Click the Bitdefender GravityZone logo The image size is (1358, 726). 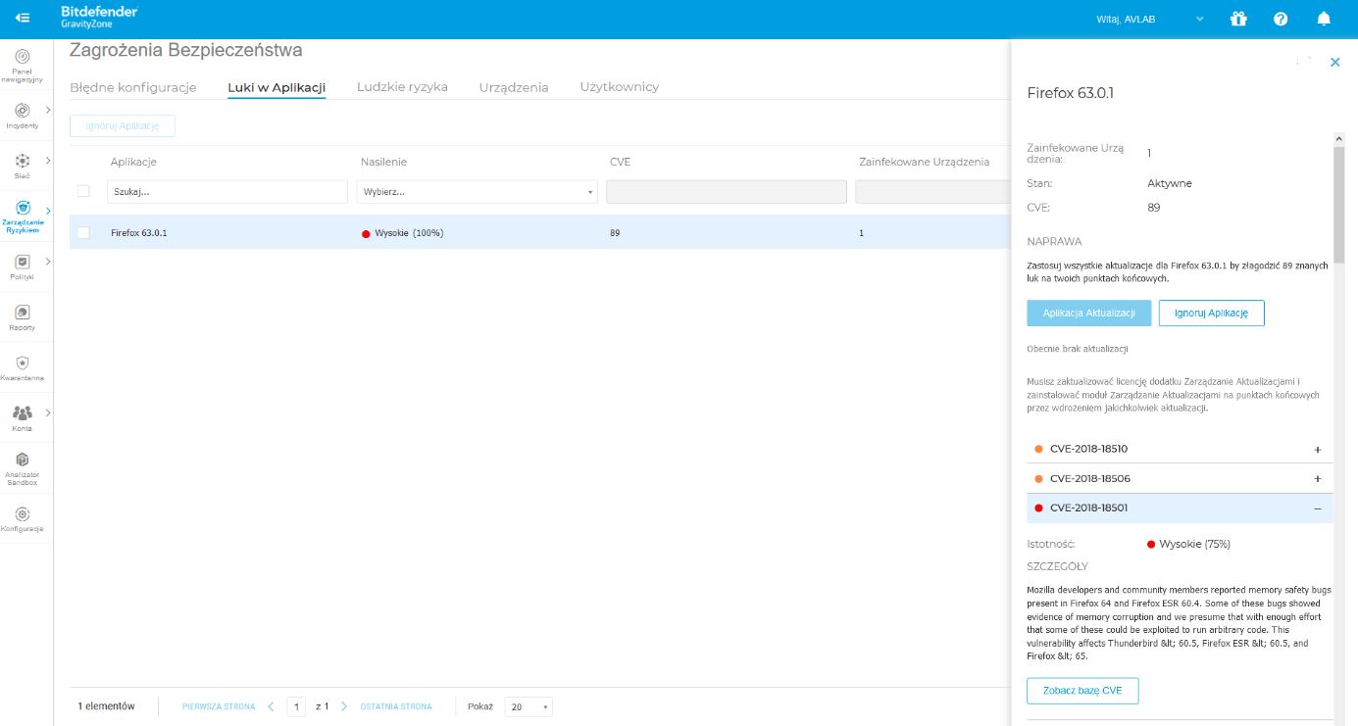99,18
